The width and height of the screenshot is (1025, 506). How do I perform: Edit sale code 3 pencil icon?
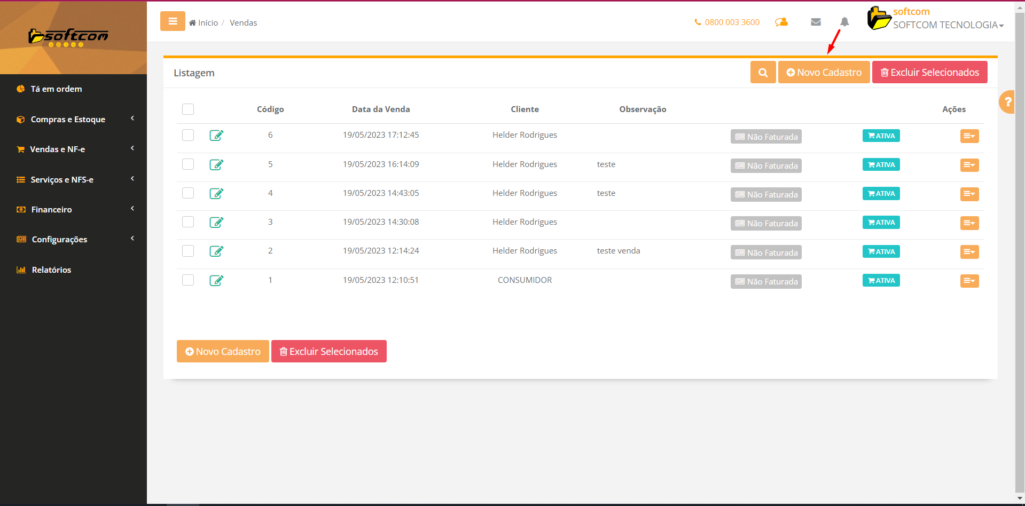click(x=216, y=222)
